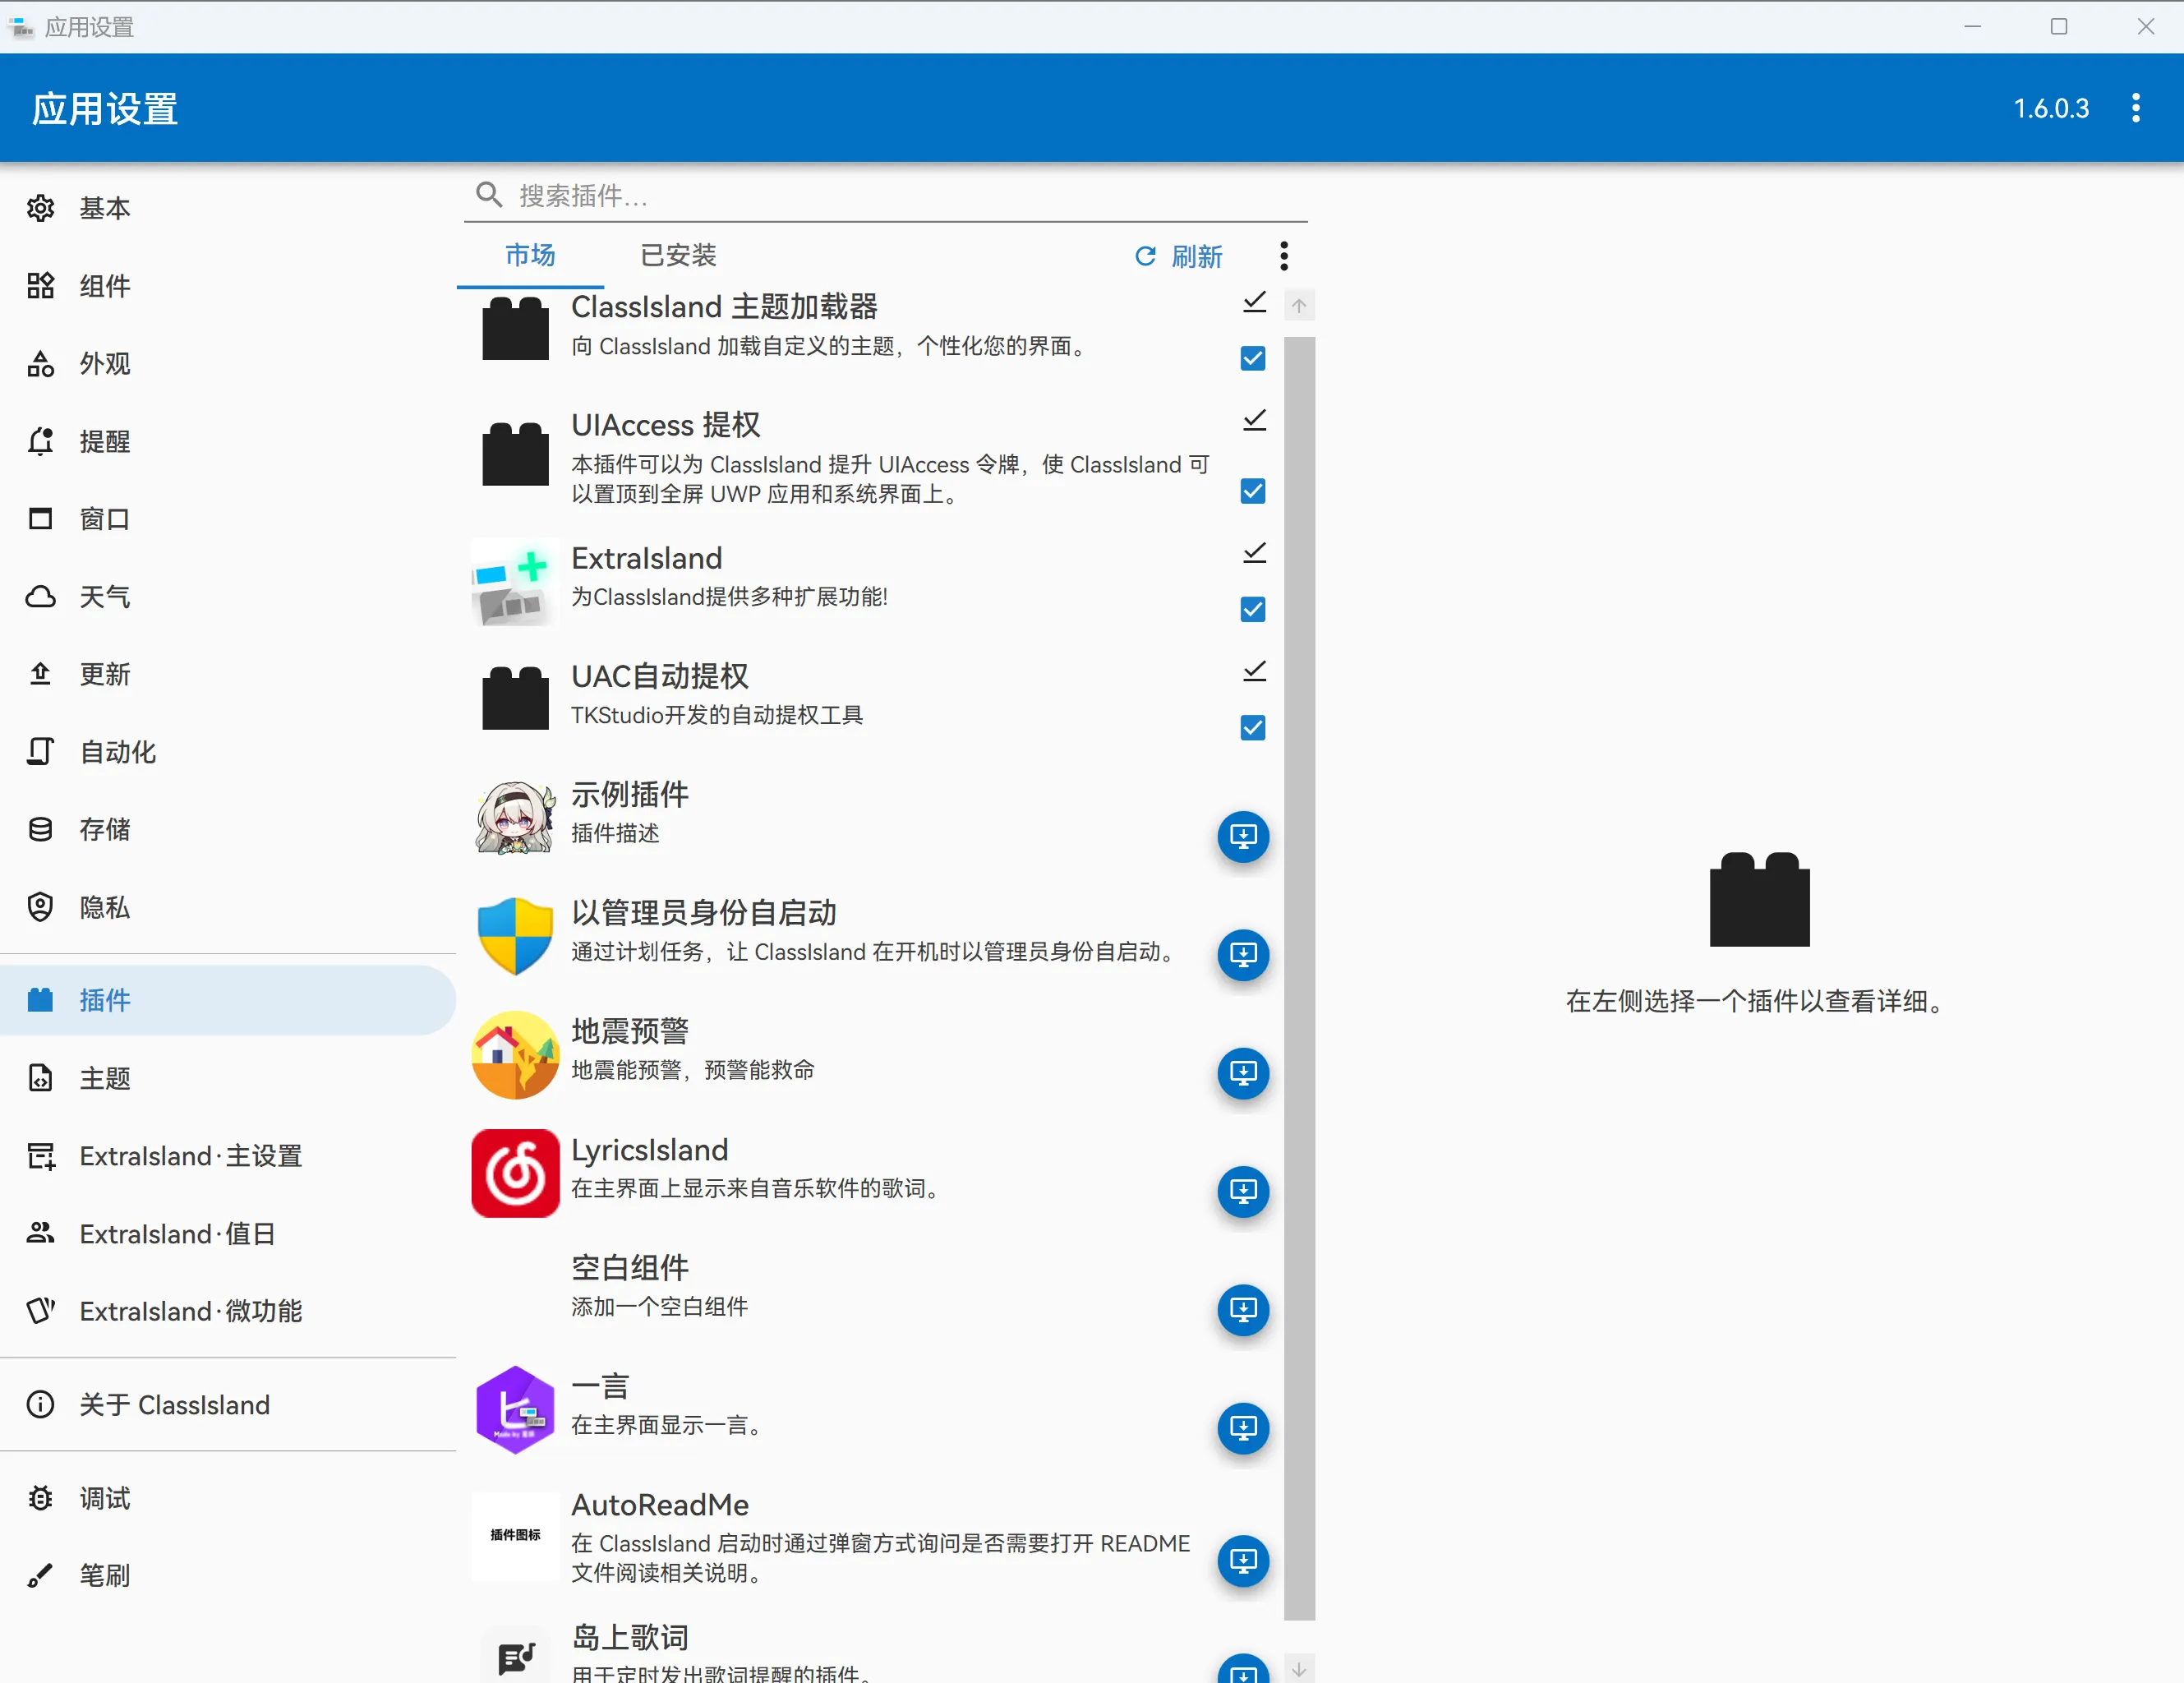Toggle ClassIsland 主题加载器 checkbox
Viewport: 2184px width, 1683px height.
(x=1253, y=359)
